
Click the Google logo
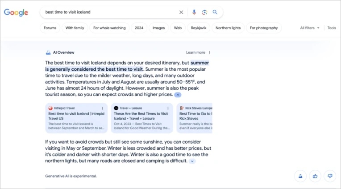[x=16, y=12]
